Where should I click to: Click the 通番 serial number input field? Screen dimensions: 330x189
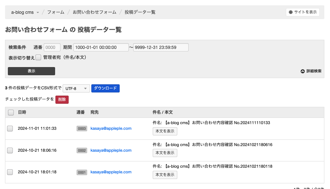pyautogui.click(x=52, y=47)
